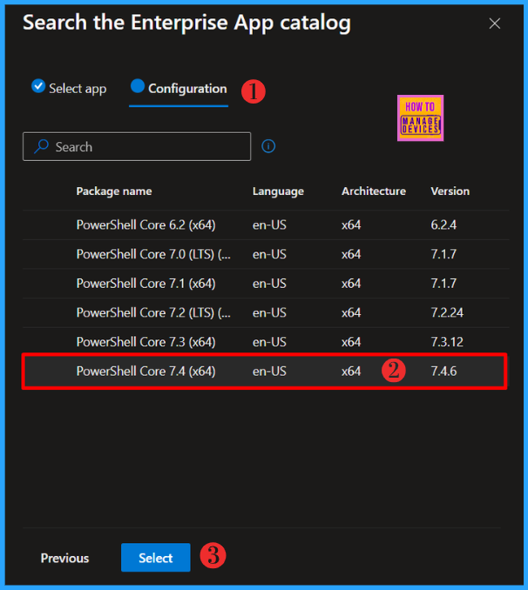The width and height of the screenshot is (528, 590).
Task: Select PowerShell Core 7.0 (LTS) package
Action: coord(266,254)
